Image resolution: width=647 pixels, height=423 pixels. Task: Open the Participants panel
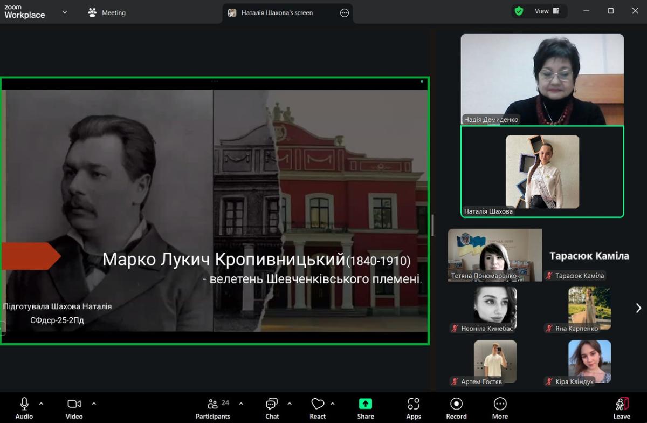pyautogui.click(x=213, y=408)
